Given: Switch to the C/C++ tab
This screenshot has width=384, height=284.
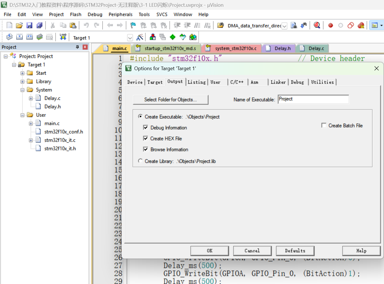Looking at the screenshot, I should 237,82.
